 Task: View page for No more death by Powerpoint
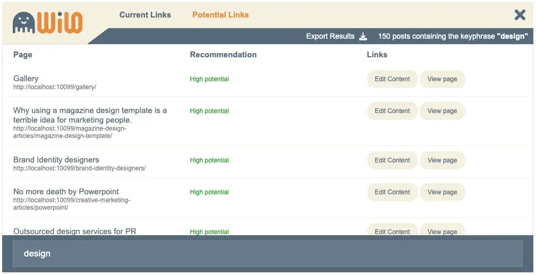coord(442,192)
